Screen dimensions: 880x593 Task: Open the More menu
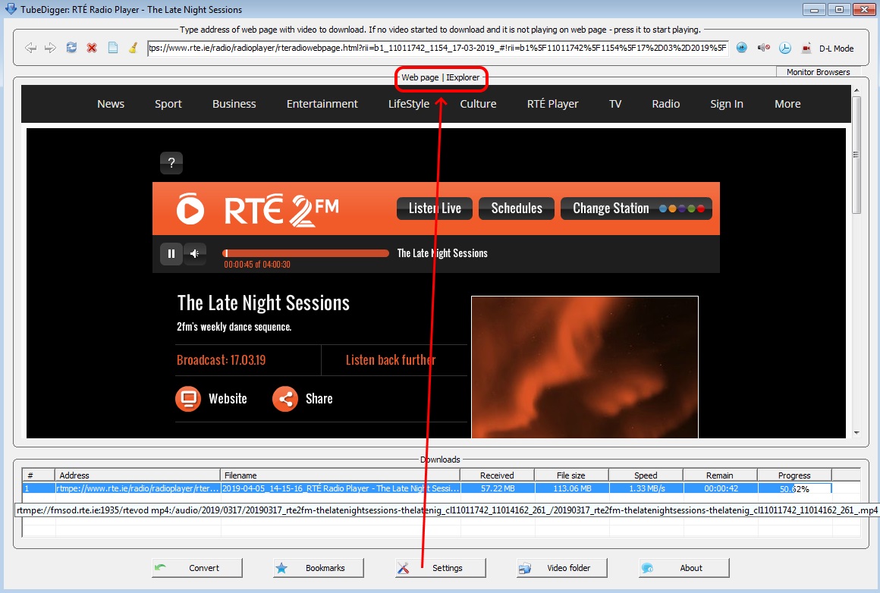tap(787, 104)
